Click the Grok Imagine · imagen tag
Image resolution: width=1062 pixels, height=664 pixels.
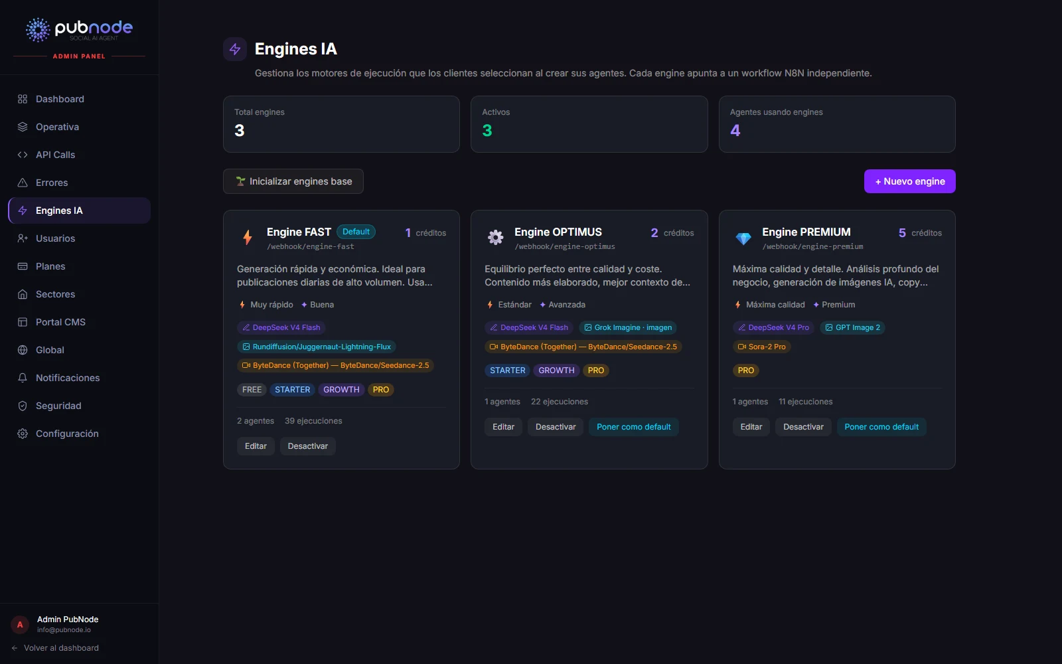(x=628, y=327)
